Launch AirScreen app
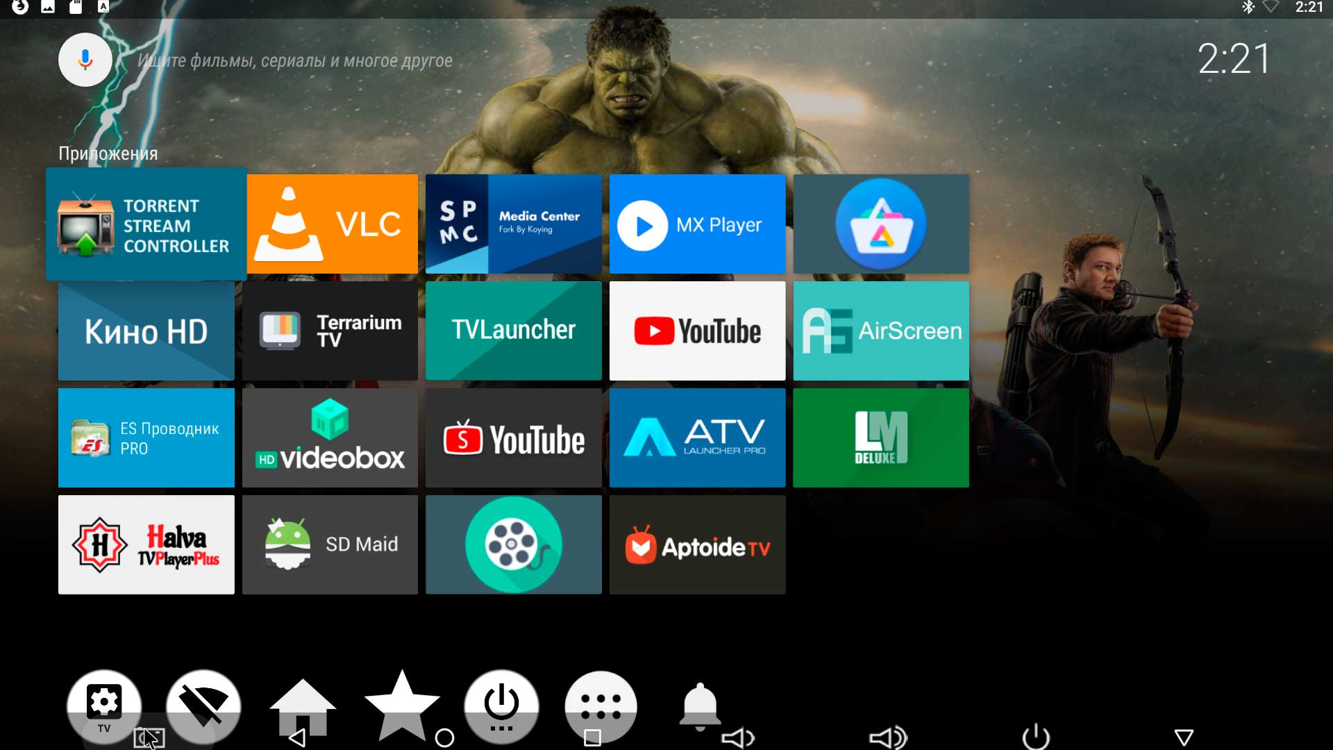The height and width of the screenshot is (750, 1333). pyautogui.click(x=880, y=330)
